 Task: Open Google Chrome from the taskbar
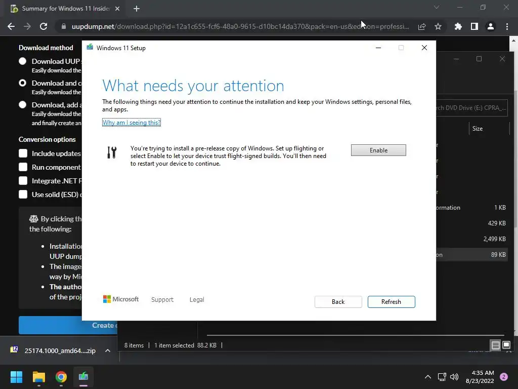tap(61, 377)
